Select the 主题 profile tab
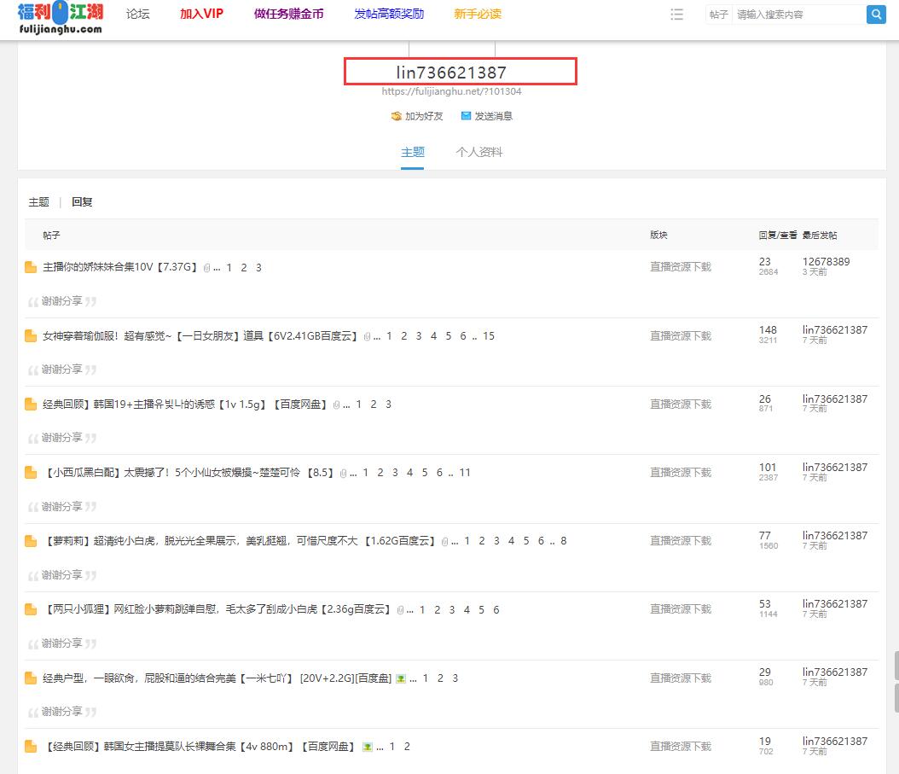This screenshot has width=899, height=774. click(x=413, y=152)
